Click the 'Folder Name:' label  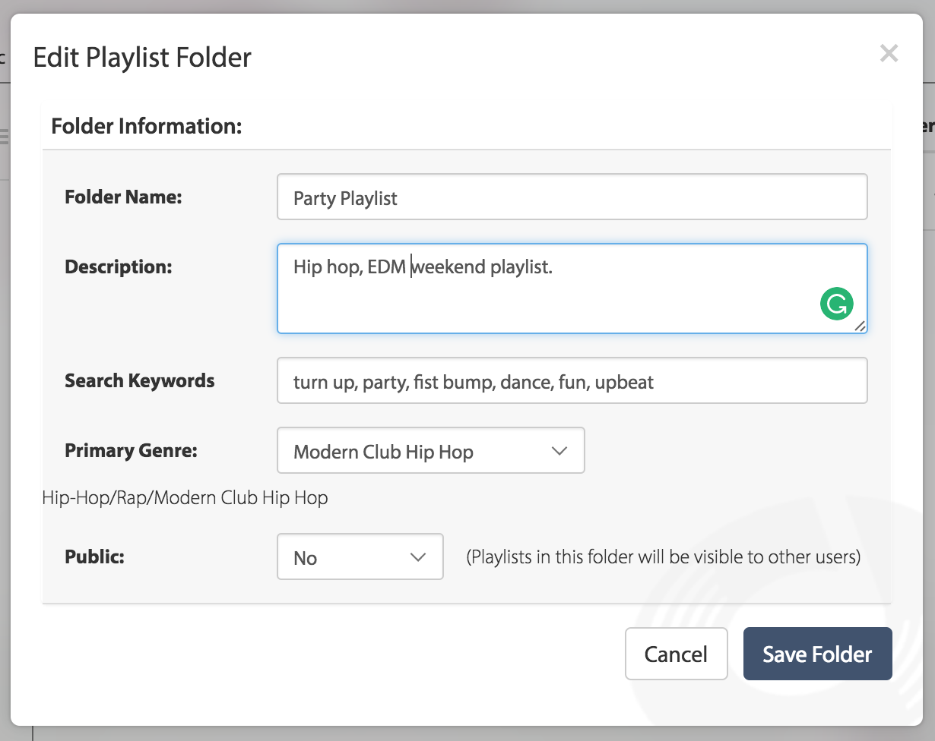click(x=123, y=197)
